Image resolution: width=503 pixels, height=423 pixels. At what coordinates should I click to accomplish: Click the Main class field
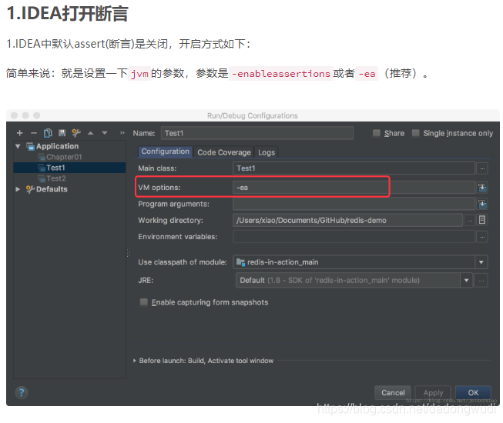tap(354, 168)
